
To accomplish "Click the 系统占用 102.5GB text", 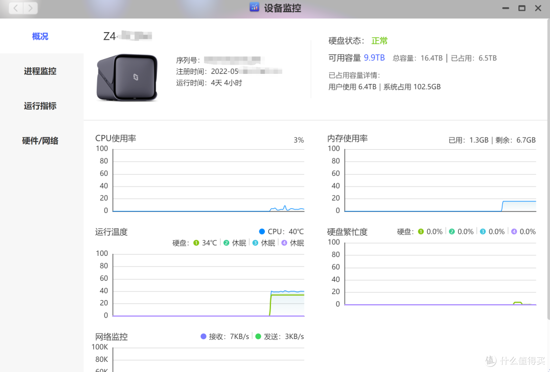I will [x=412, y=87].
